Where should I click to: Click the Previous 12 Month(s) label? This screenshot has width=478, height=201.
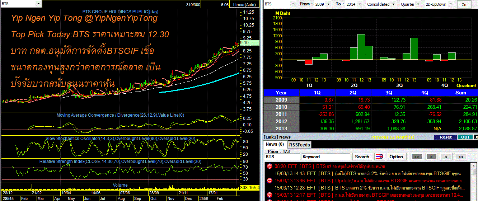pos(394,137)
